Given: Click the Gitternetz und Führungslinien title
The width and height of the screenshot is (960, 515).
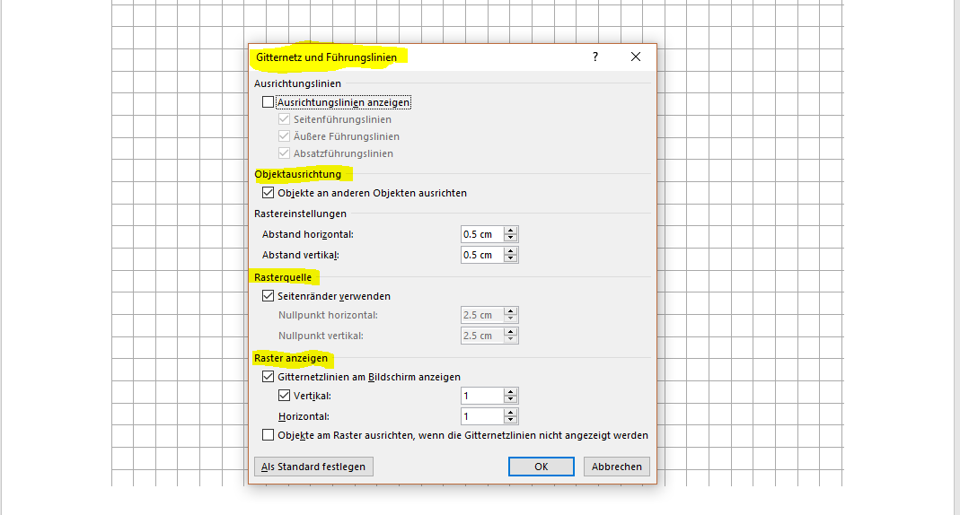Looking at the screenshot, I should (326, 57).
